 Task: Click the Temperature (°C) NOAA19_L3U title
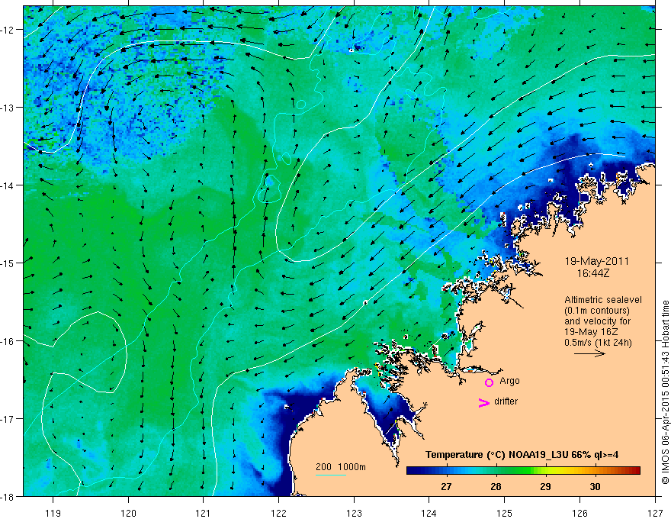[x=523, y=455]
